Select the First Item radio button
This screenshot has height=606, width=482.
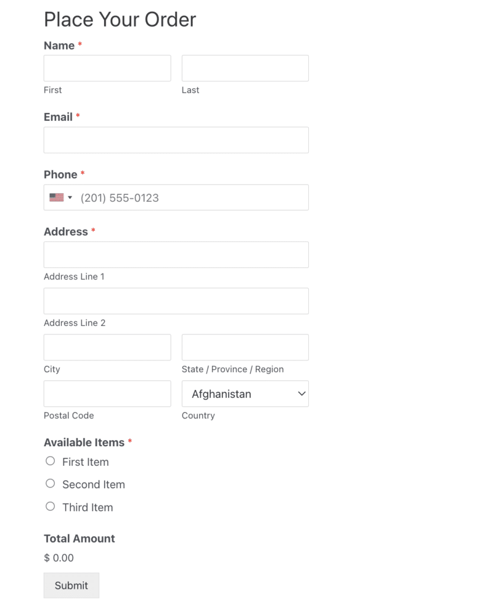(50, 460)
